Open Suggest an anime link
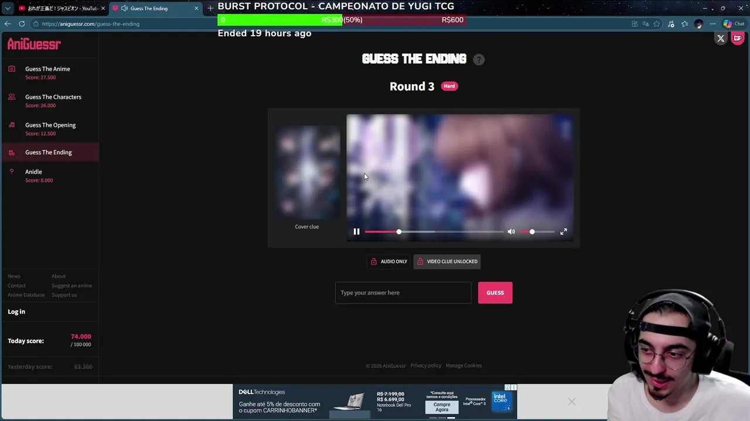 (x=71, y=286)
